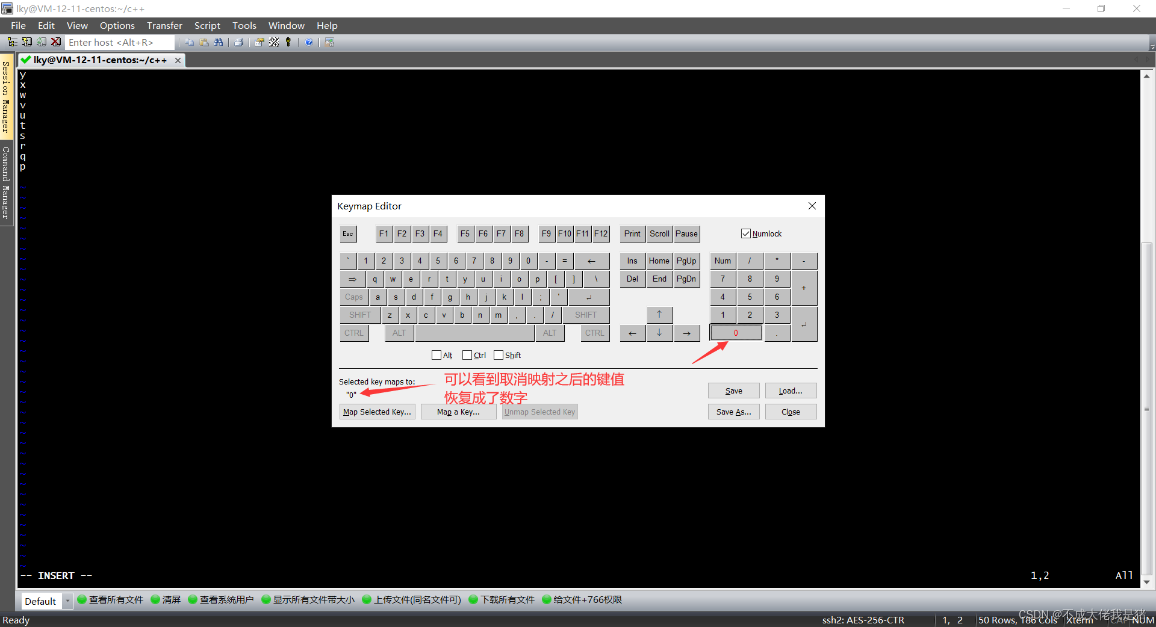The width and height of the screenshot is (1156, 627).
Task: Open the Command Manager side tab
Action: (x=6, y=182)
